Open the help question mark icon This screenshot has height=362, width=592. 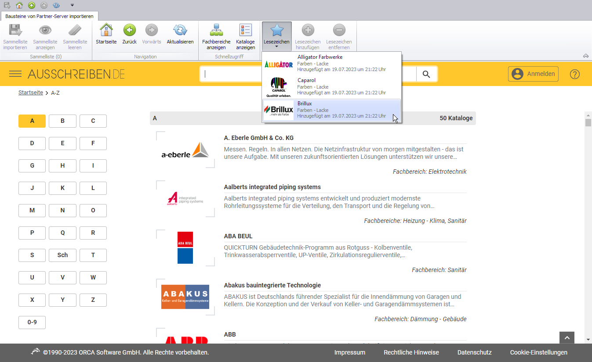coord(575,74)
